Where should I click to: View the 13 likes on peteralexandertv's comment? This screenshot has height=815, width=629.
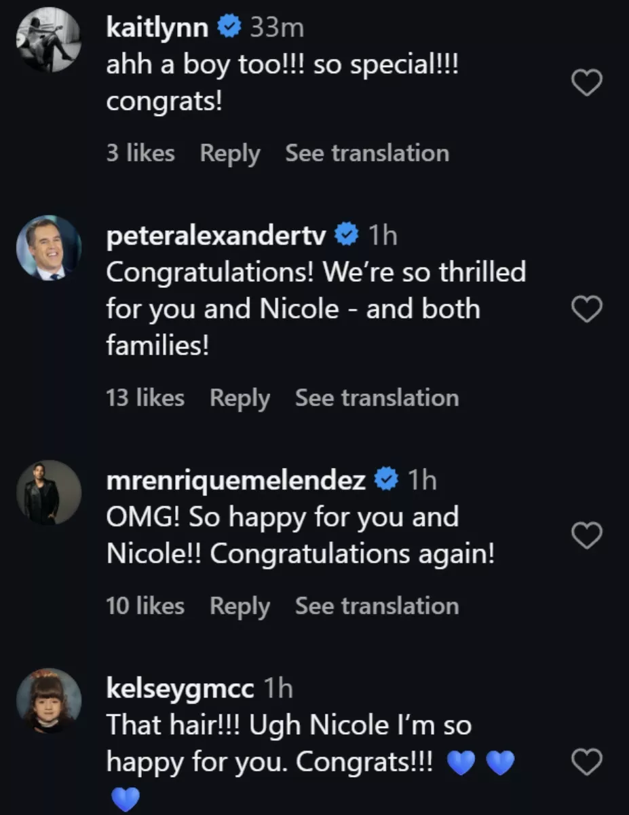[x=148, y=397]
